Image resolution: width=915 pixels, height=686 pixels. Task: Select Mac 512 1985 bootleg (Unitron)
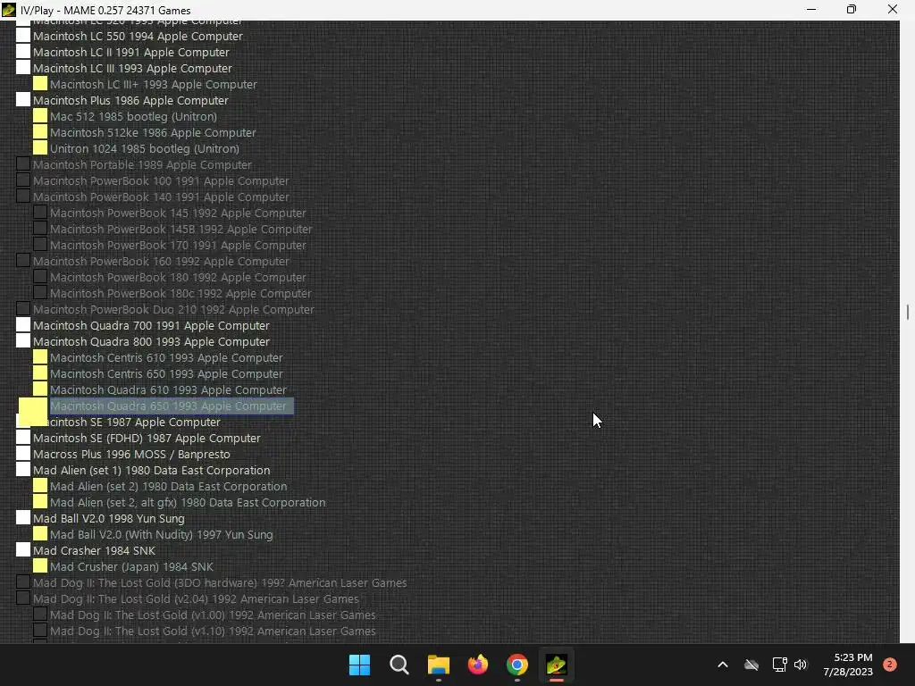tap(134, 117)
